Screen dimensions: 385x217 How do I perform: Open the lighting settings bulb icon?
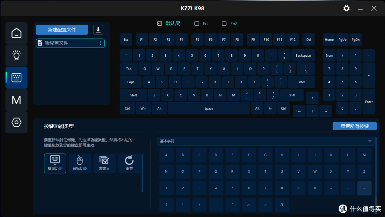(x=16, y=55)
